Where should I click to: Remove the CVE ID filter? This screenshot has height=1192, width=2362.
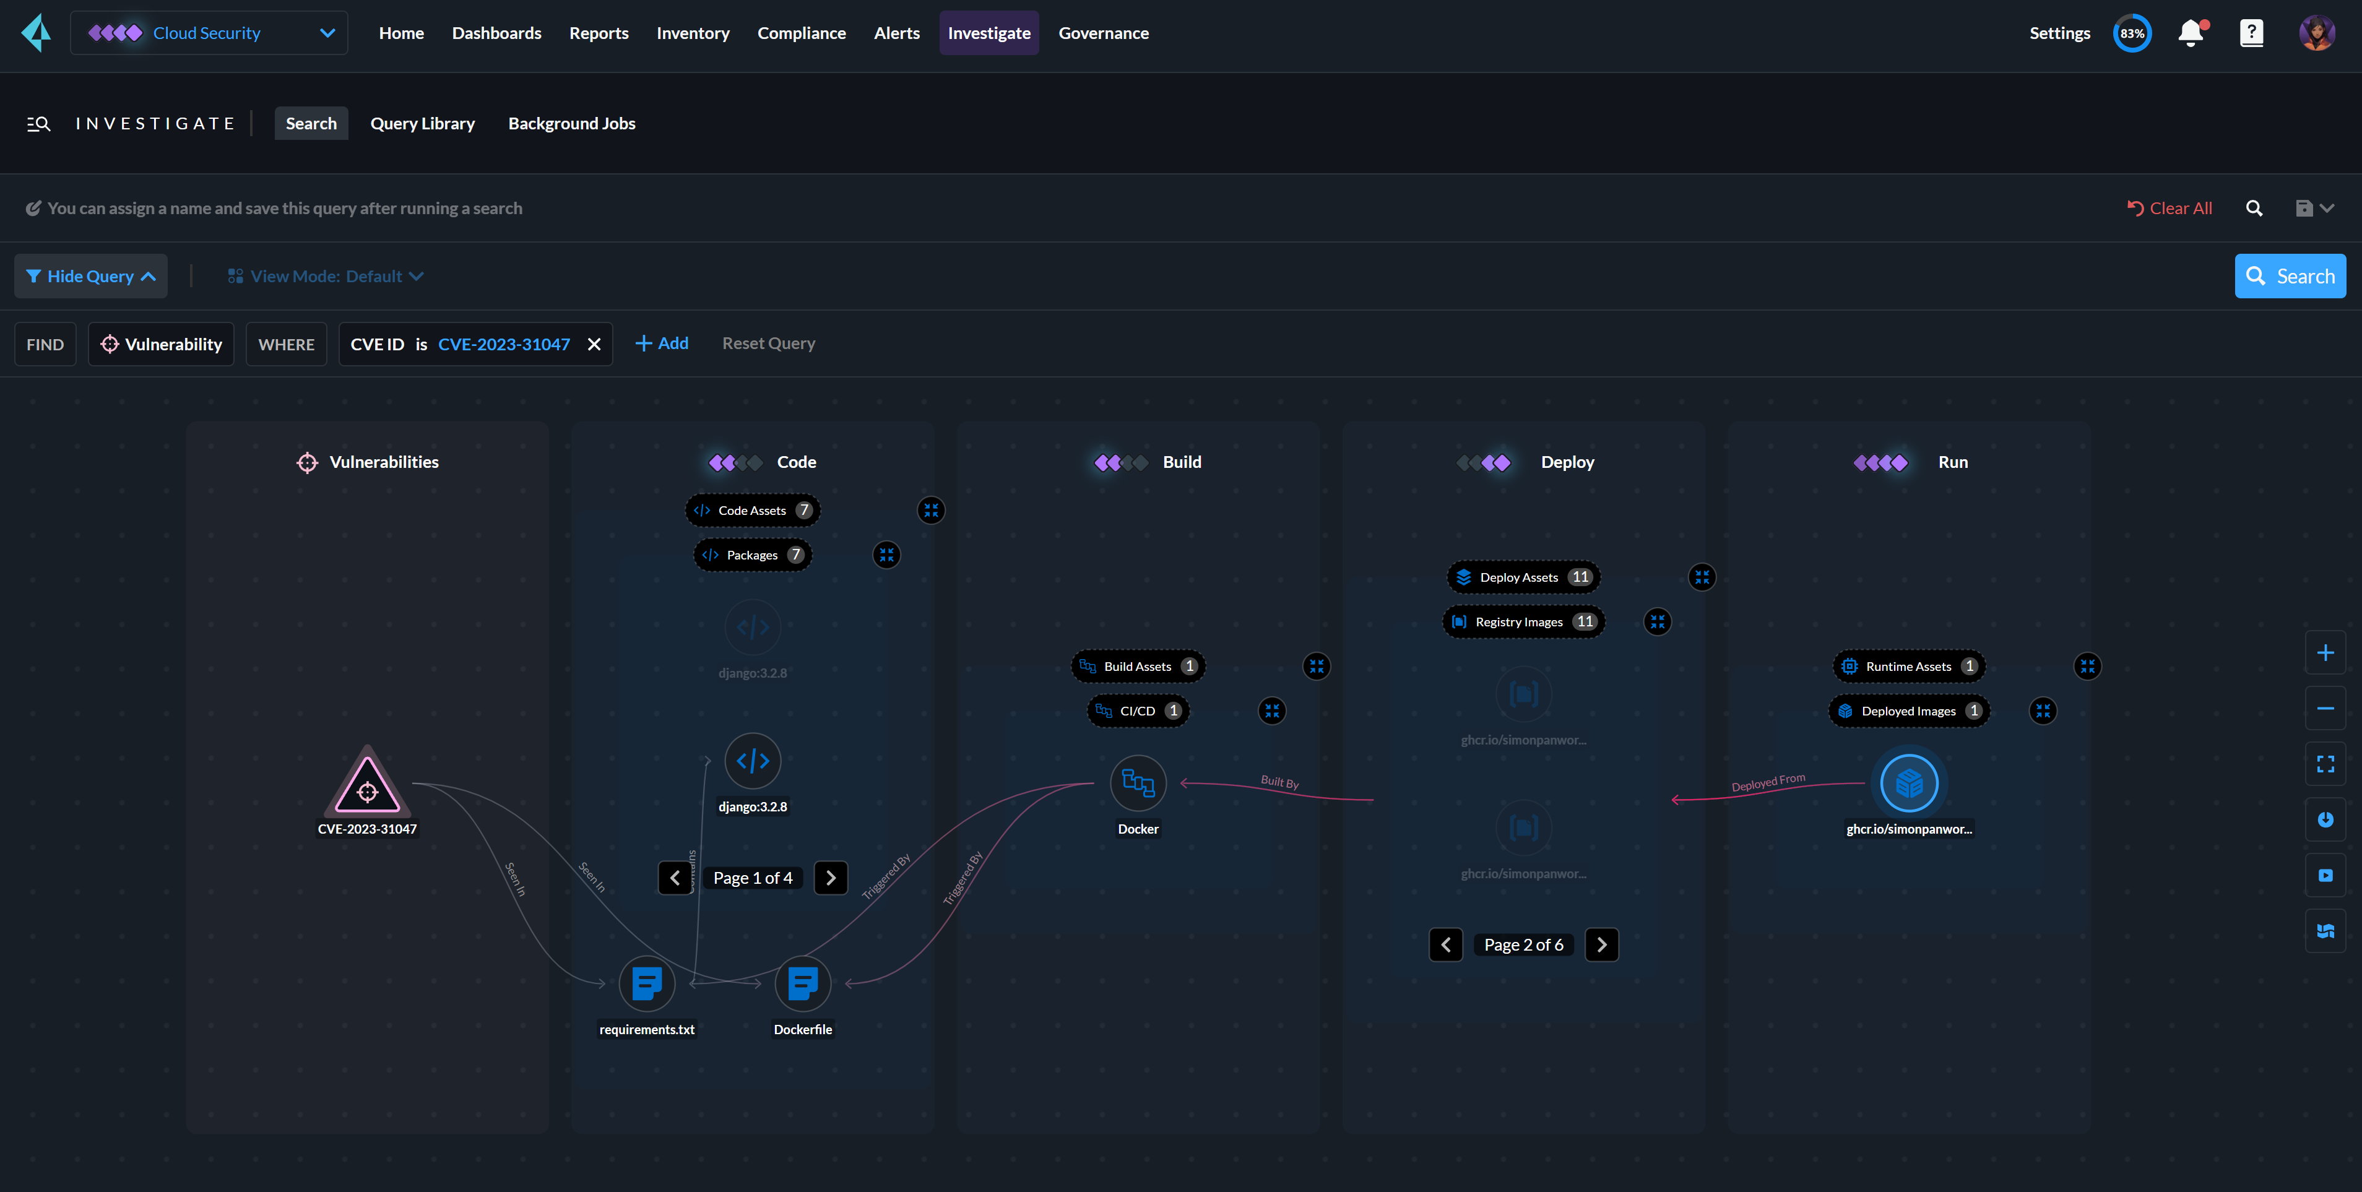pyautogui.click(x=594, y=344)
